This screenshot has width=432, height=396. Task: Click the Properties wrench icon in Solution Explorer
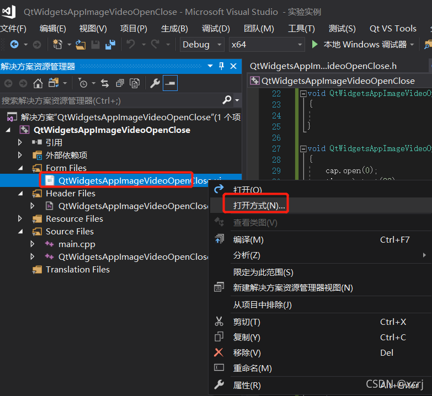[155, 83]
